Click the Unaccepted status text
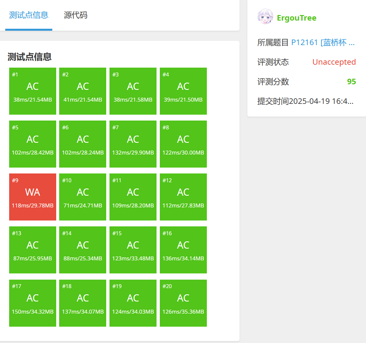The image size is (366, 343). (x=334, y=62)
